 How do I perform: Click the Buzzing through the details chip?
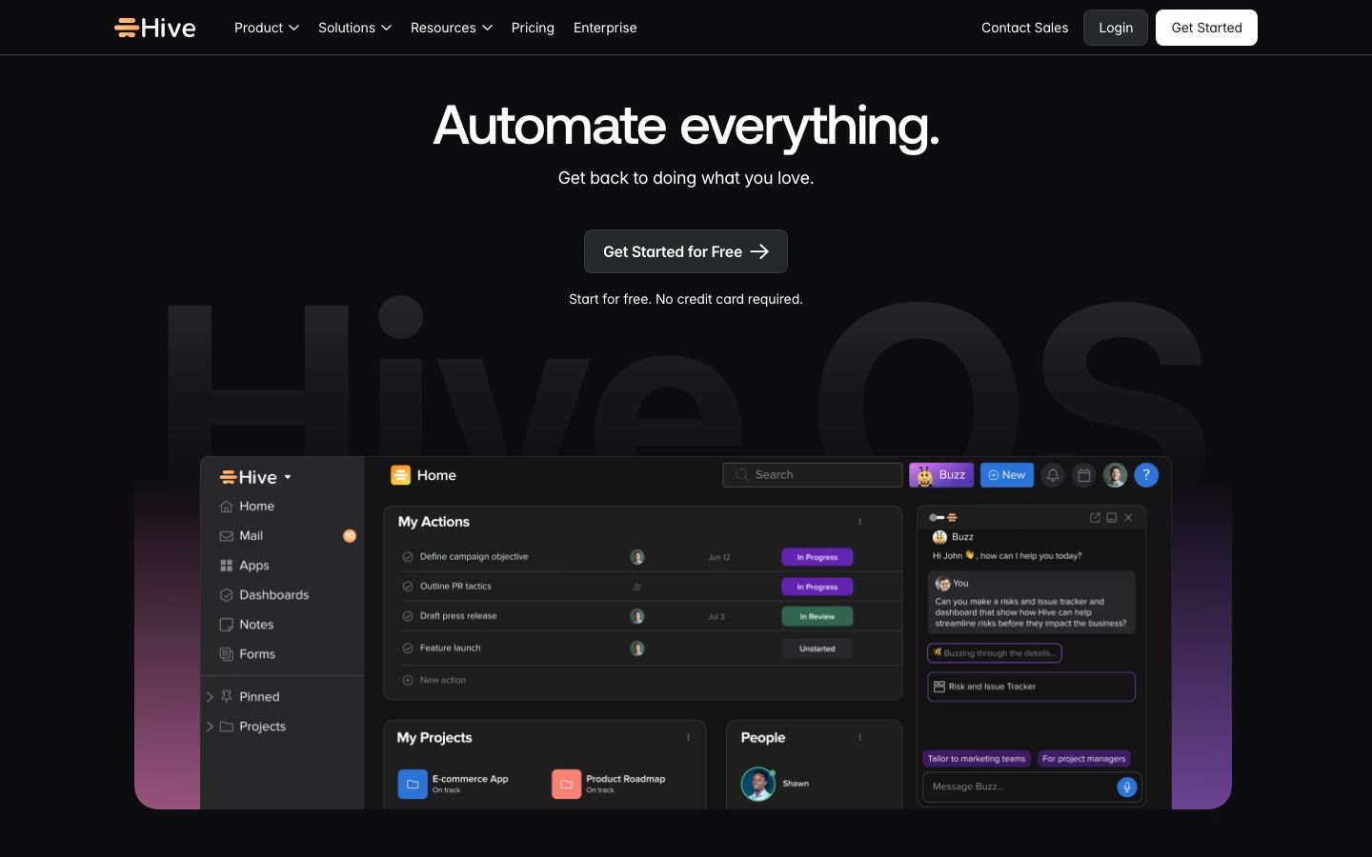(x=995, y=653)
